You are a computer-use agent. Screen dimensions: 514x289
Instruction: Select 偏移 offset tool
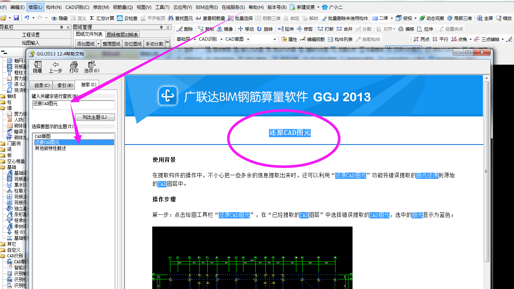pos(406,29)
